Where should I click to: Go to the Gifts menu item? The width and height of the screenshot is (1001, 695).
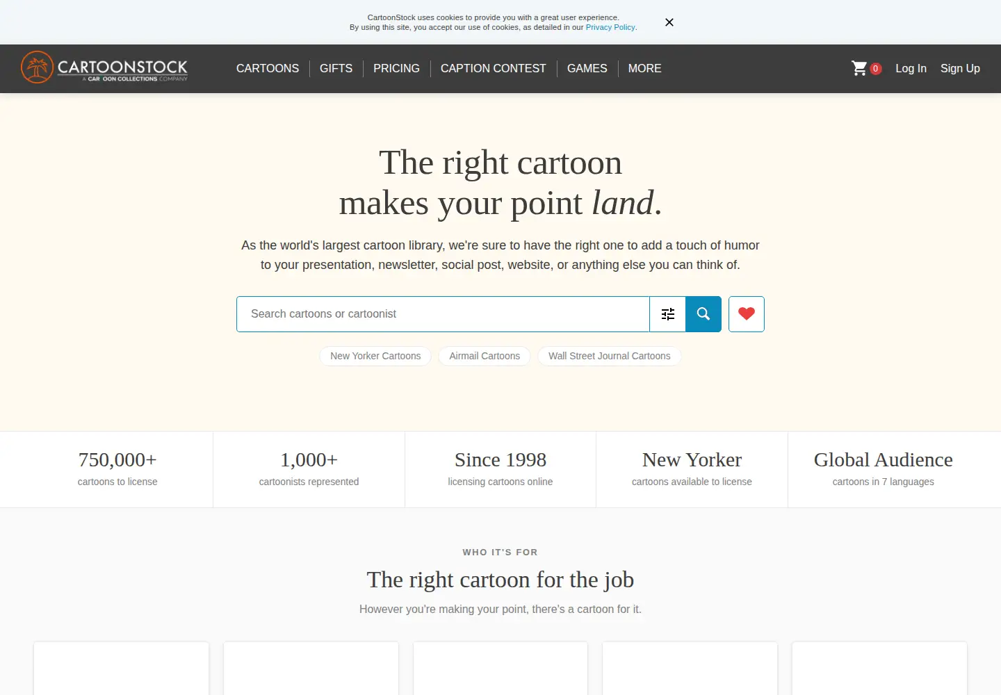(x=336, y=68)
